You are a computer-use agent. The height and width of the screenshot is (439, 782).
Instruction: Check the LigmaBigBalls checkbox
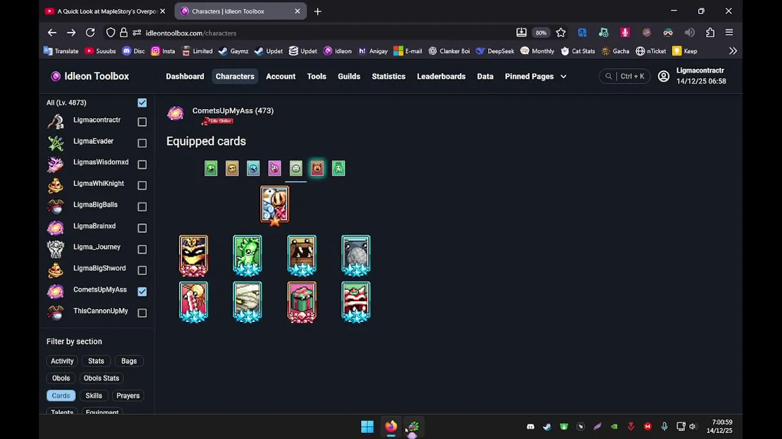click(x=142, y=207)
